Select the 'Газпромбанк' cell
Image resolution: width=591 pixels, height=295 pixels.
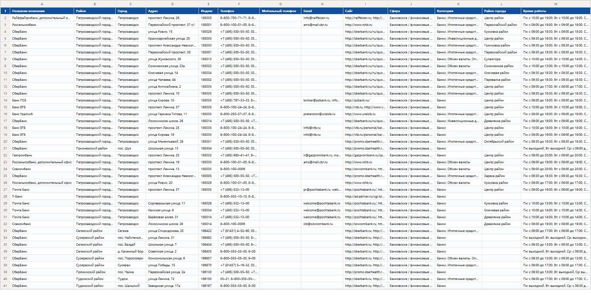[x=42, y=155]
